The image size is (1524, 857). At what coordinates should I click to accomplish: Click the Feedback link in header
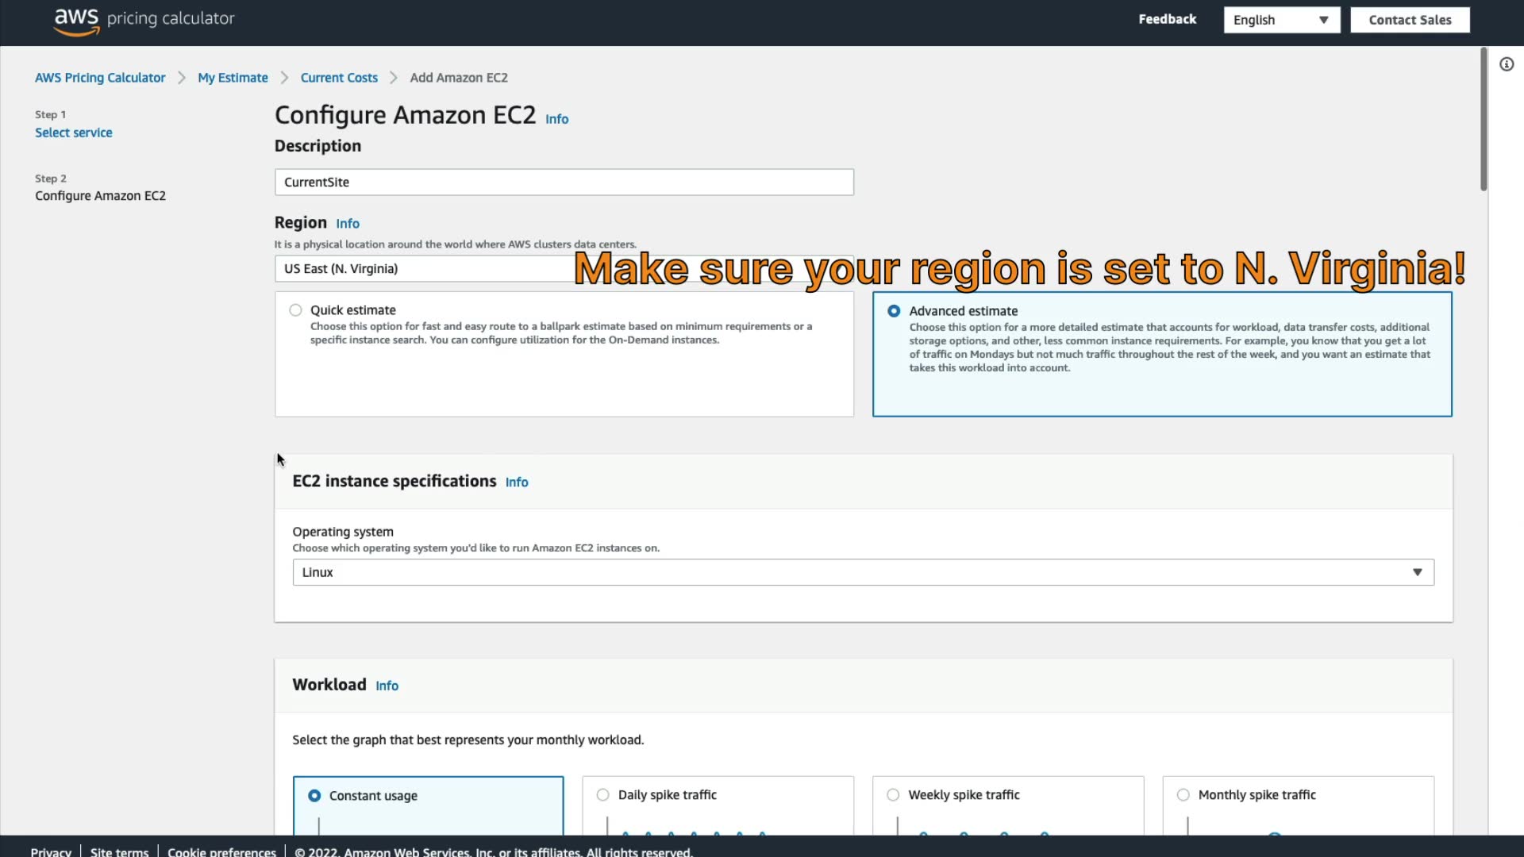[x=1167, y=19]
